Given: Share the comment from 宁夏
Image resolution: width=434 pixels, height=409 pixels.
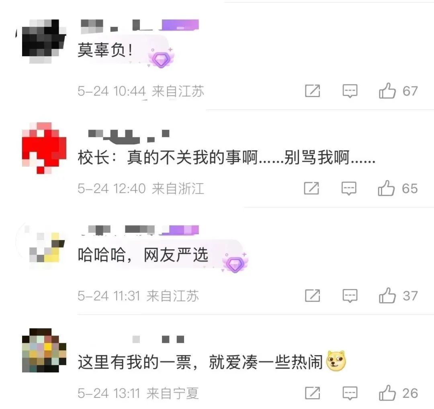Looking at the screenshot, I should click(x=313, y=393).
